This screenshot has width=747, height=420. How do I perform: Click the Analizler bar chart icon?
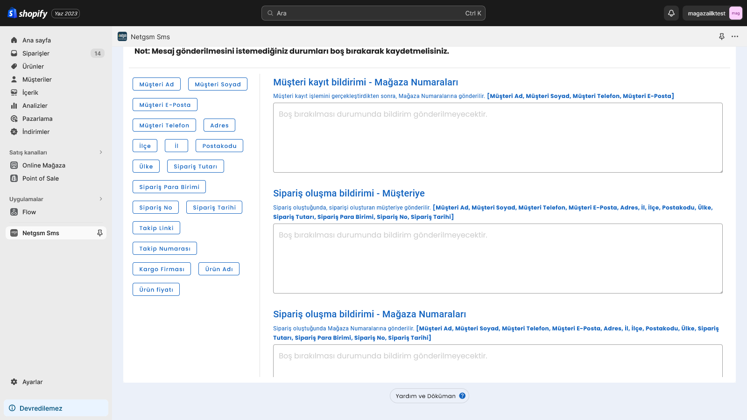pyautogui.click(x=14, y=105)
